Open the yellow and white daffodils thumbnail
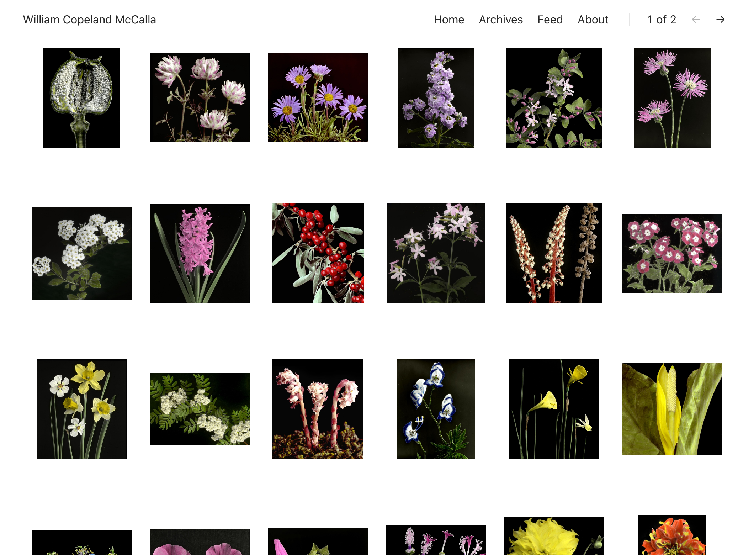The height and width of the screenshot is (555, 754). 82,409
